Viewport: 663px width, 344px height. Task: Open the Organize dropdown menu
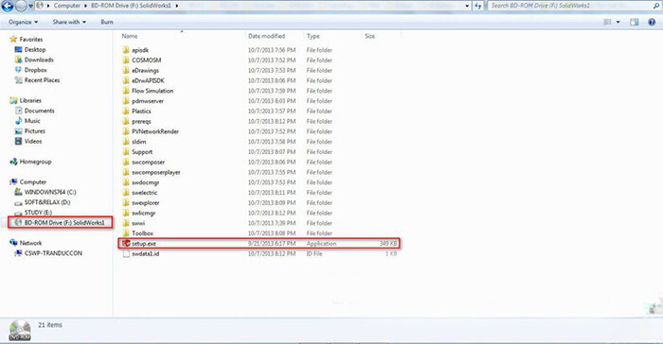coord(24,22)
